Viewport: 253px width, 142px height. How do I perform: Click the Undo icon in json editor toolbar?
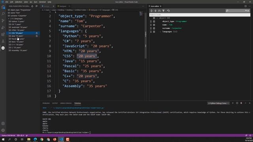pyautogui.click(x=168, y=11)
